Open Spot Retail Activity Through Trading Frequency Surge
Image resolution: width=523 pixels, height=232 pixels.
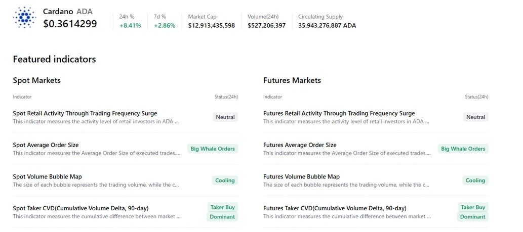(x=85, y=113)
